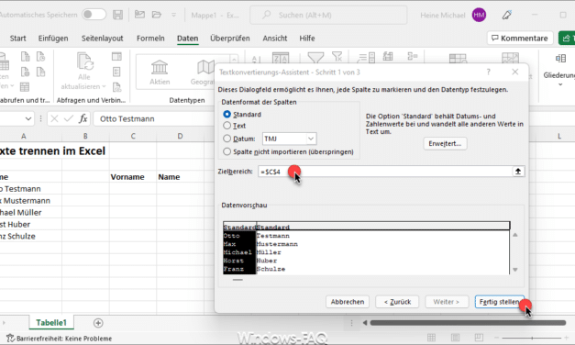Open the Formeln ribbon tab

click(150, 39)
